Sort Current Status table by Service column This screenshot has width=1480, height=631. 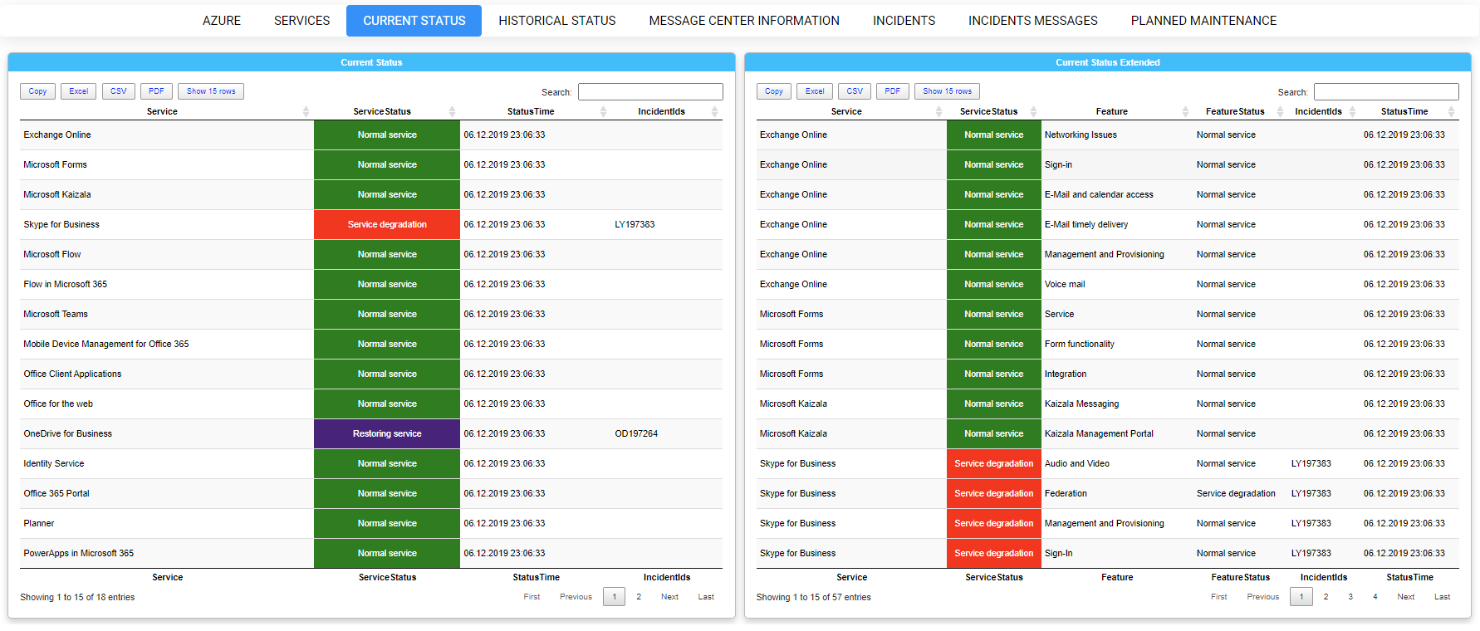pos(162,111)
